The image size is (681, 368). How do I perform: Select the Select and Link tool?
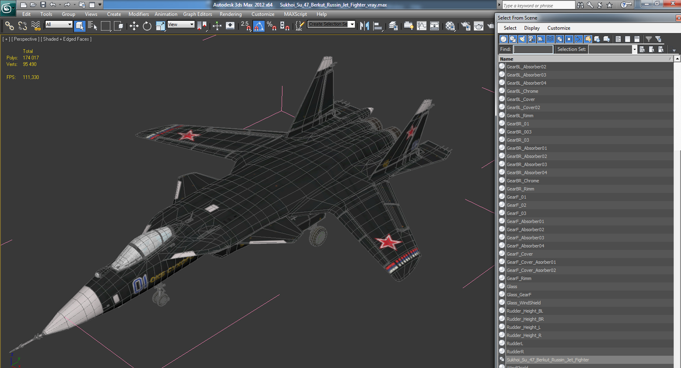9,26
